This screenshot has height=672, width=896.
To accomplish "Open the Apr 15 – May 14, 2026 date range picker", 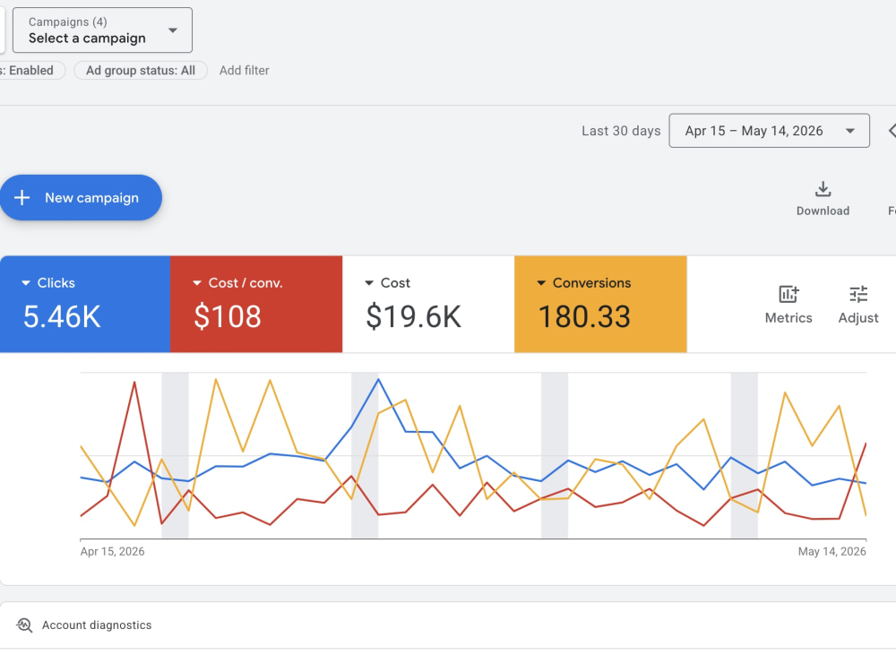I will [x=769, y=131].
